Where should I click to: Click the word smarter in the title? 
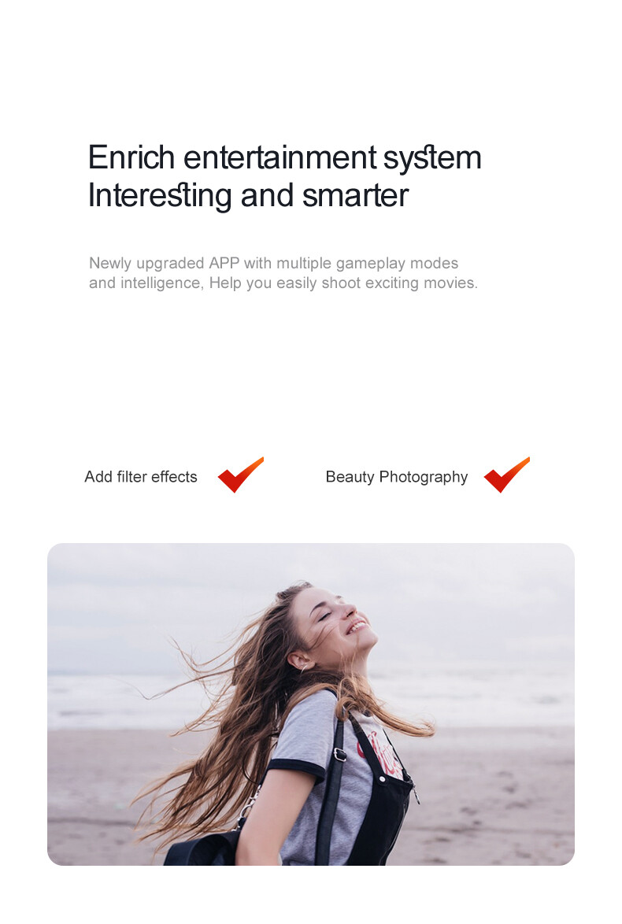point(356,196)
